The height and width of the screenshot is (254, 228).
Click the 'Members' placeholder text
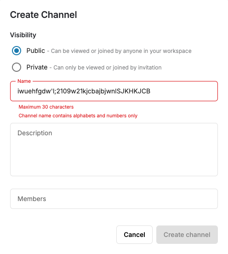pos(32,199)
